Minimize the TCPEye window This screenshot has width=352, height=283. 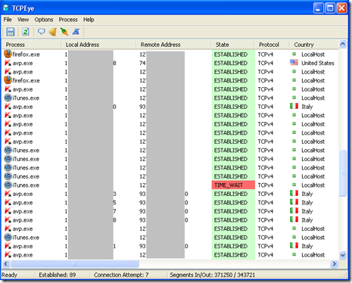point(319,8)
